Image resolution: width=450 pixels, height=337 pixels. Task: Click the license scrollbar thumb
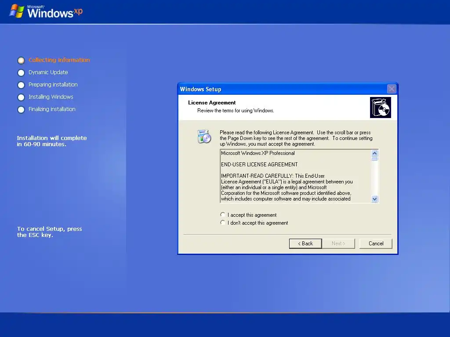click(374, 158)
